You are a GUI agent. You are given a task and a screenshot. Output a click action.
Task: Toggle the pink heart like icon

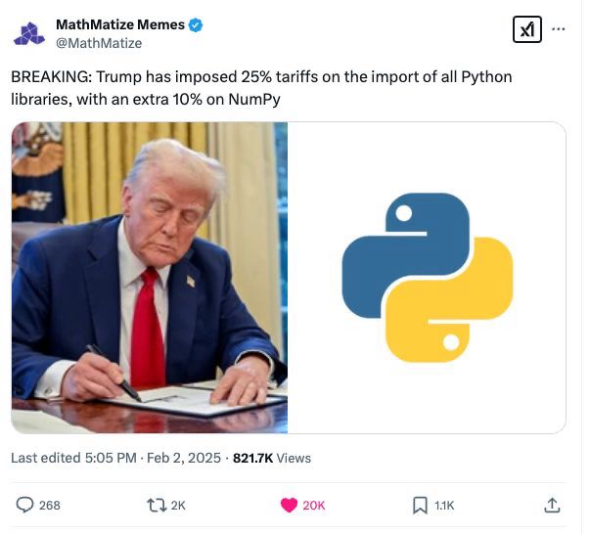pos(289,505)
